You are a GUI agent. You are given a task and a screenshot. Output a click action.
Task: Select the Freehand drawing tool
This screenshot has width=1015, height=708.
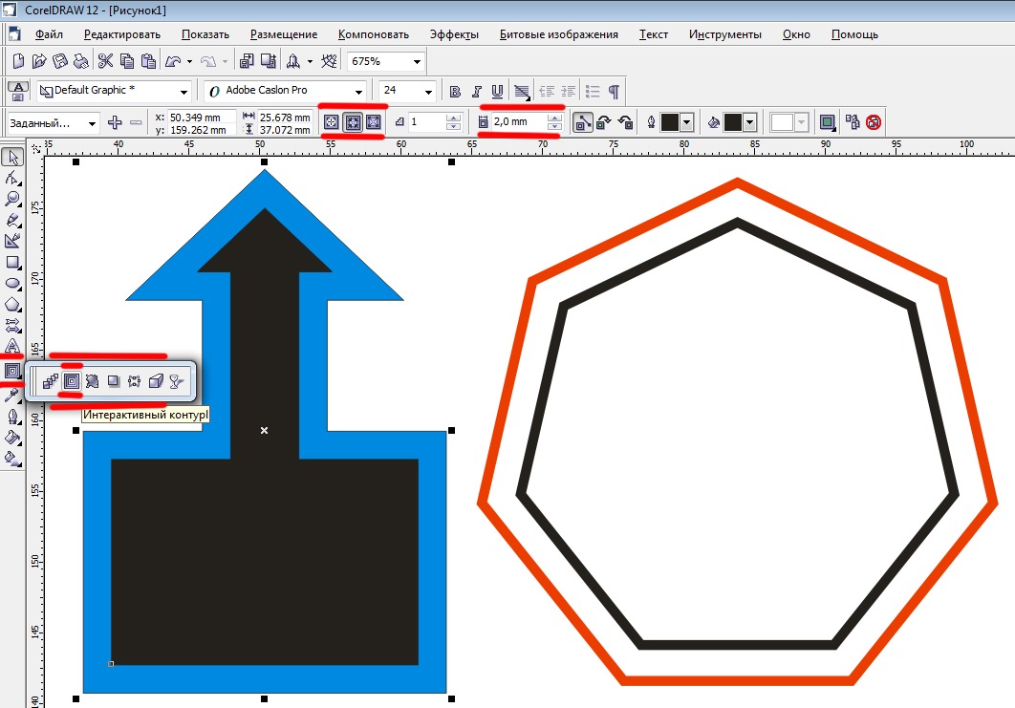click(12, 221)
